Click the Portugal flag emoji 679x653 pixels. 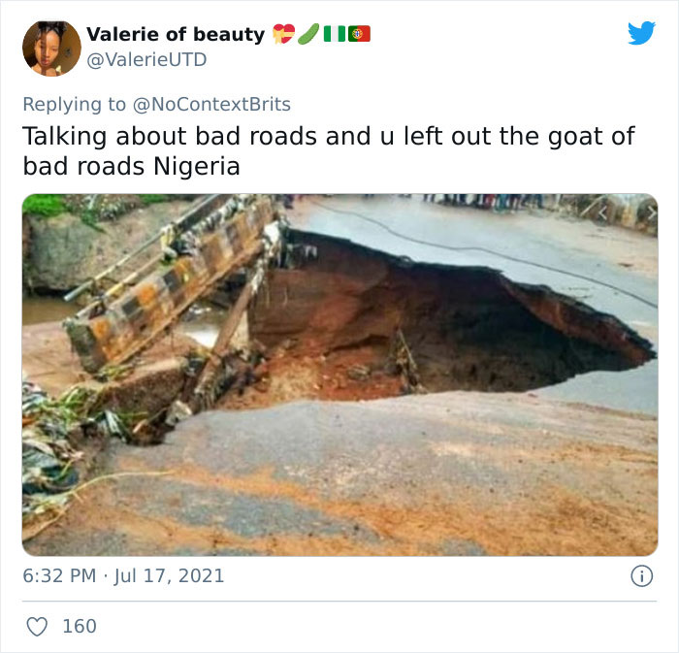359,34
